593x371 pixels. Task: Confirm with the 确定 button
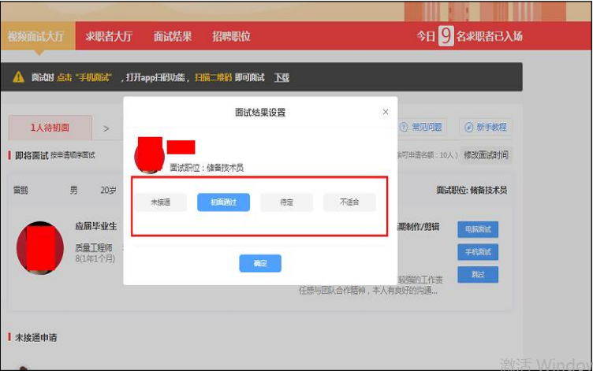[260, 263]
